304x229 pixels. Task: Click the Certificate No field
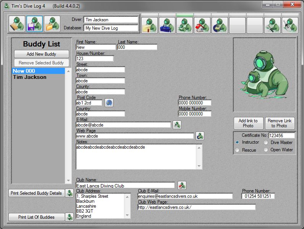[x=282, y=135]
